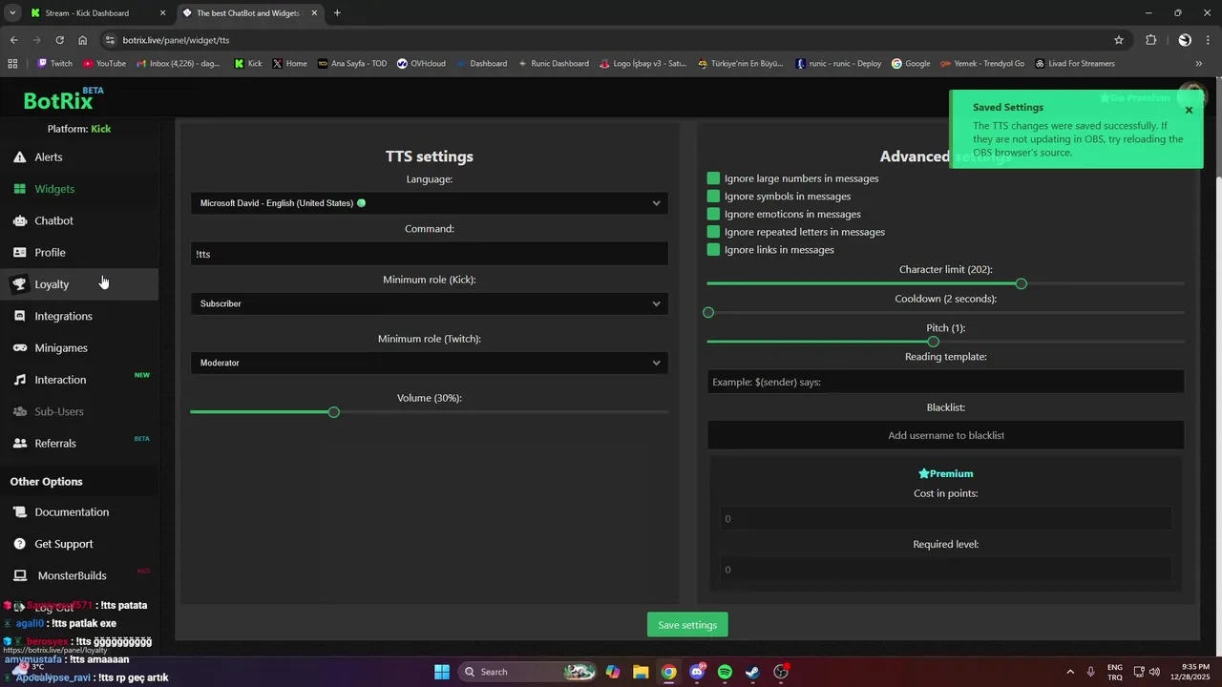Toggle Ignore emoticons in messages
1222x687 pixels.
713,214
